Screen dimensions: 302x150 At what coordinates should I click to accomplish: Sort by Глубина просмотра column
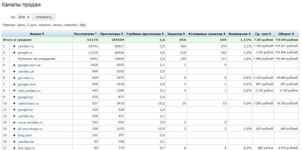[145, 34]
